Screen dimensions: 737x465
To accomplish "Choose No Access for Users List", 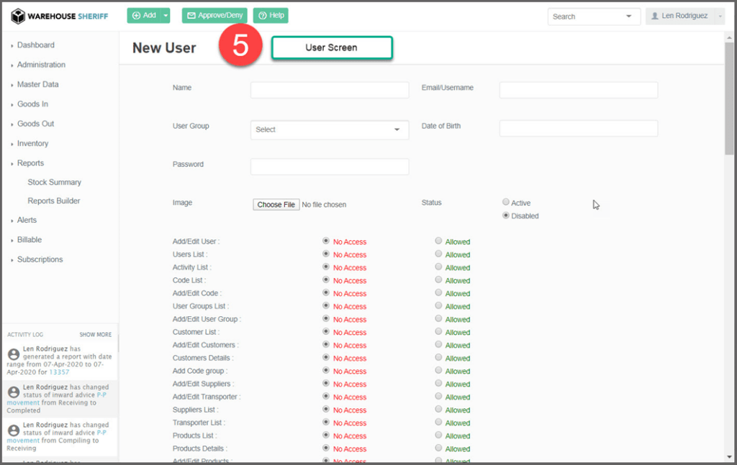I will [327, 254].
